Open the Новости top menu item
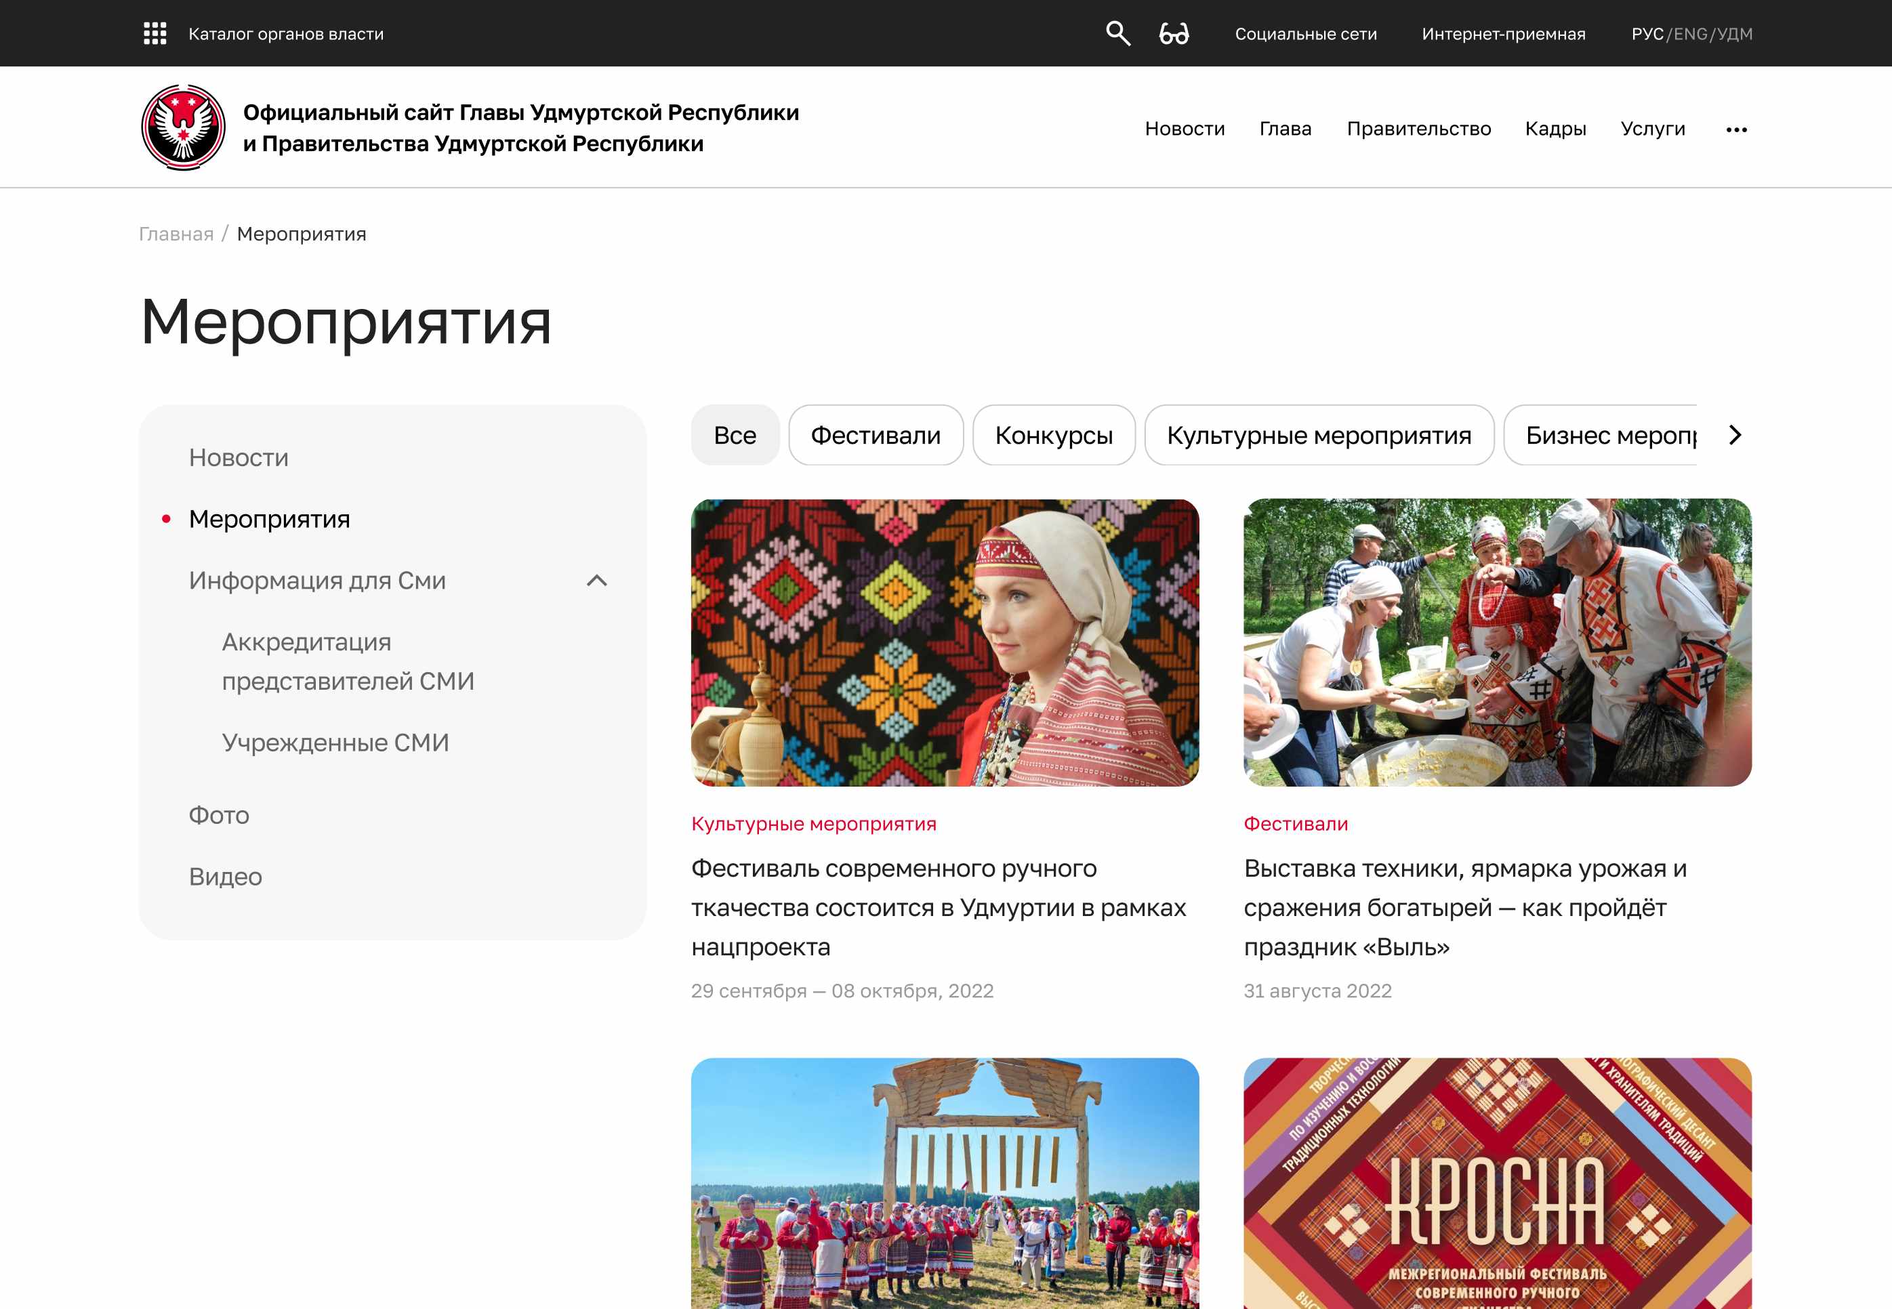This screenshot has height=1309, width=1892. [1185, 129]
